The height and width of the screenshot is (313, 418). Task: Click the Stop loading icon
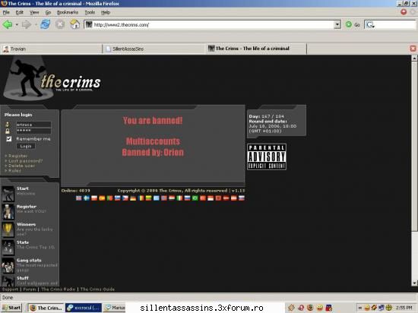60,24
